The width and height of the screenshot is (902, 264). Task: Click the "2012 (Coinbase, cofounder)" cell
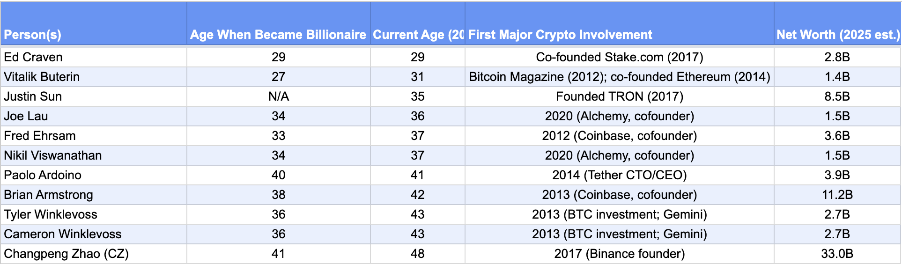tap(619, 136)
